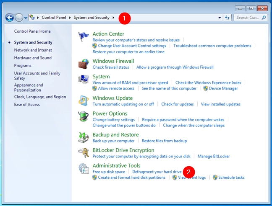This screenshot has width=272, height=206.
Task: Click Change User Account Control settings
Action: [132, 46]
